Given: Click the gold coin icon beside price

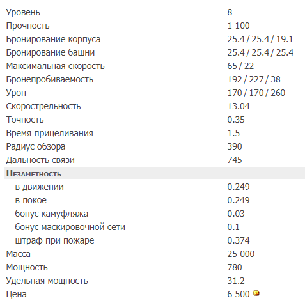Looking at the screenshot, I should click(x=256, y=293).
